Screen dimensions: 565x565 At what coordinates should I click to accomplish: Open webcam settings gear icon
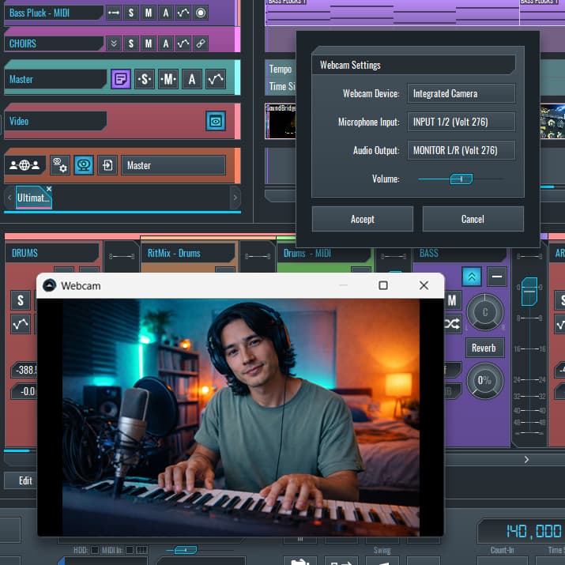click(60, 165)
